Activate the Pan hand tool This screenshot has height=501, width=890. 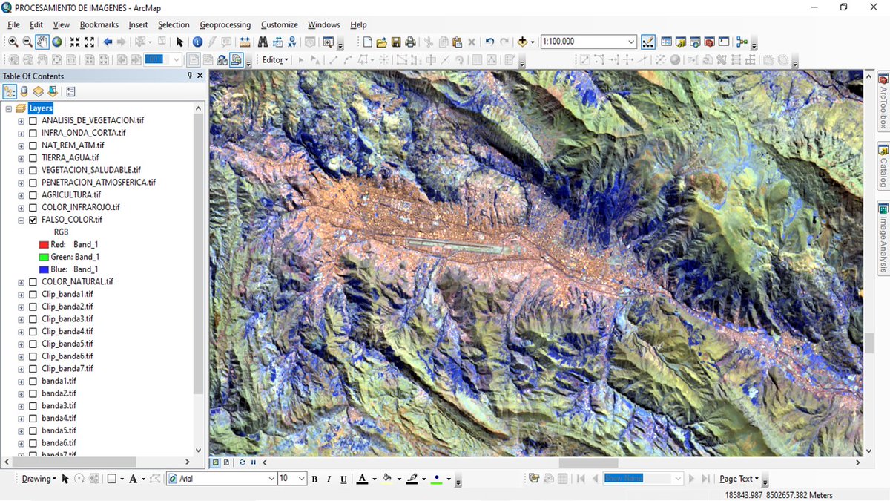tap(42, 42)
